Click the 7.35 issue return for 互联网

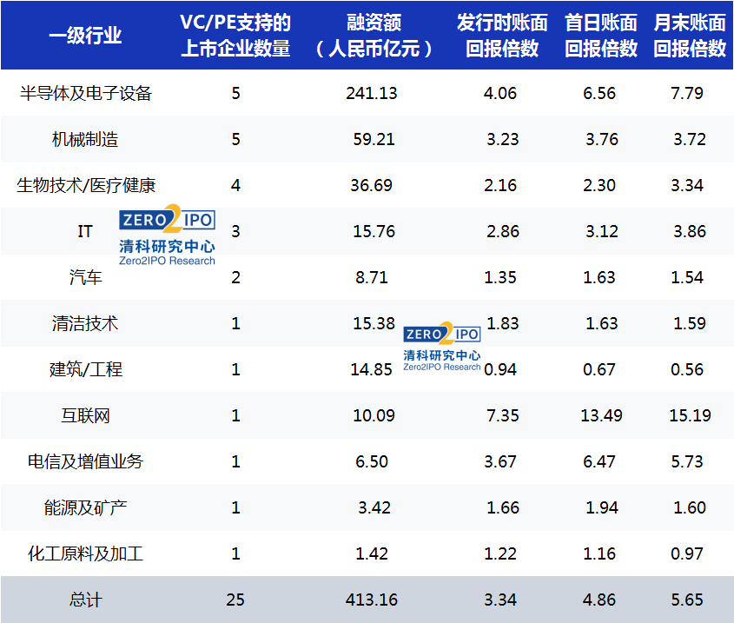click(x=503, y=415)
